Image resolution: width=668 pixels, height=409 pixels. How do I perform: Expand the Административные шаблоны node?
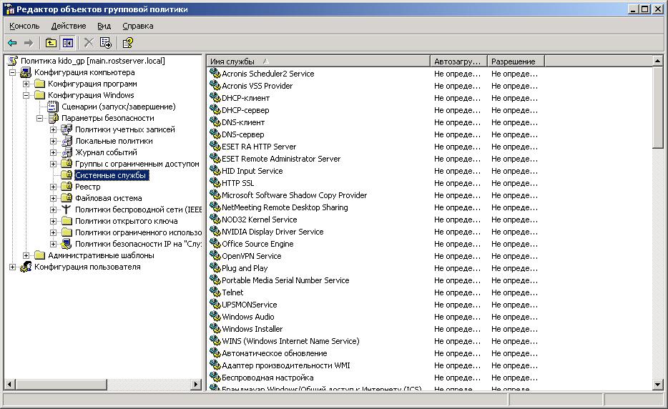tap(26, 255)
